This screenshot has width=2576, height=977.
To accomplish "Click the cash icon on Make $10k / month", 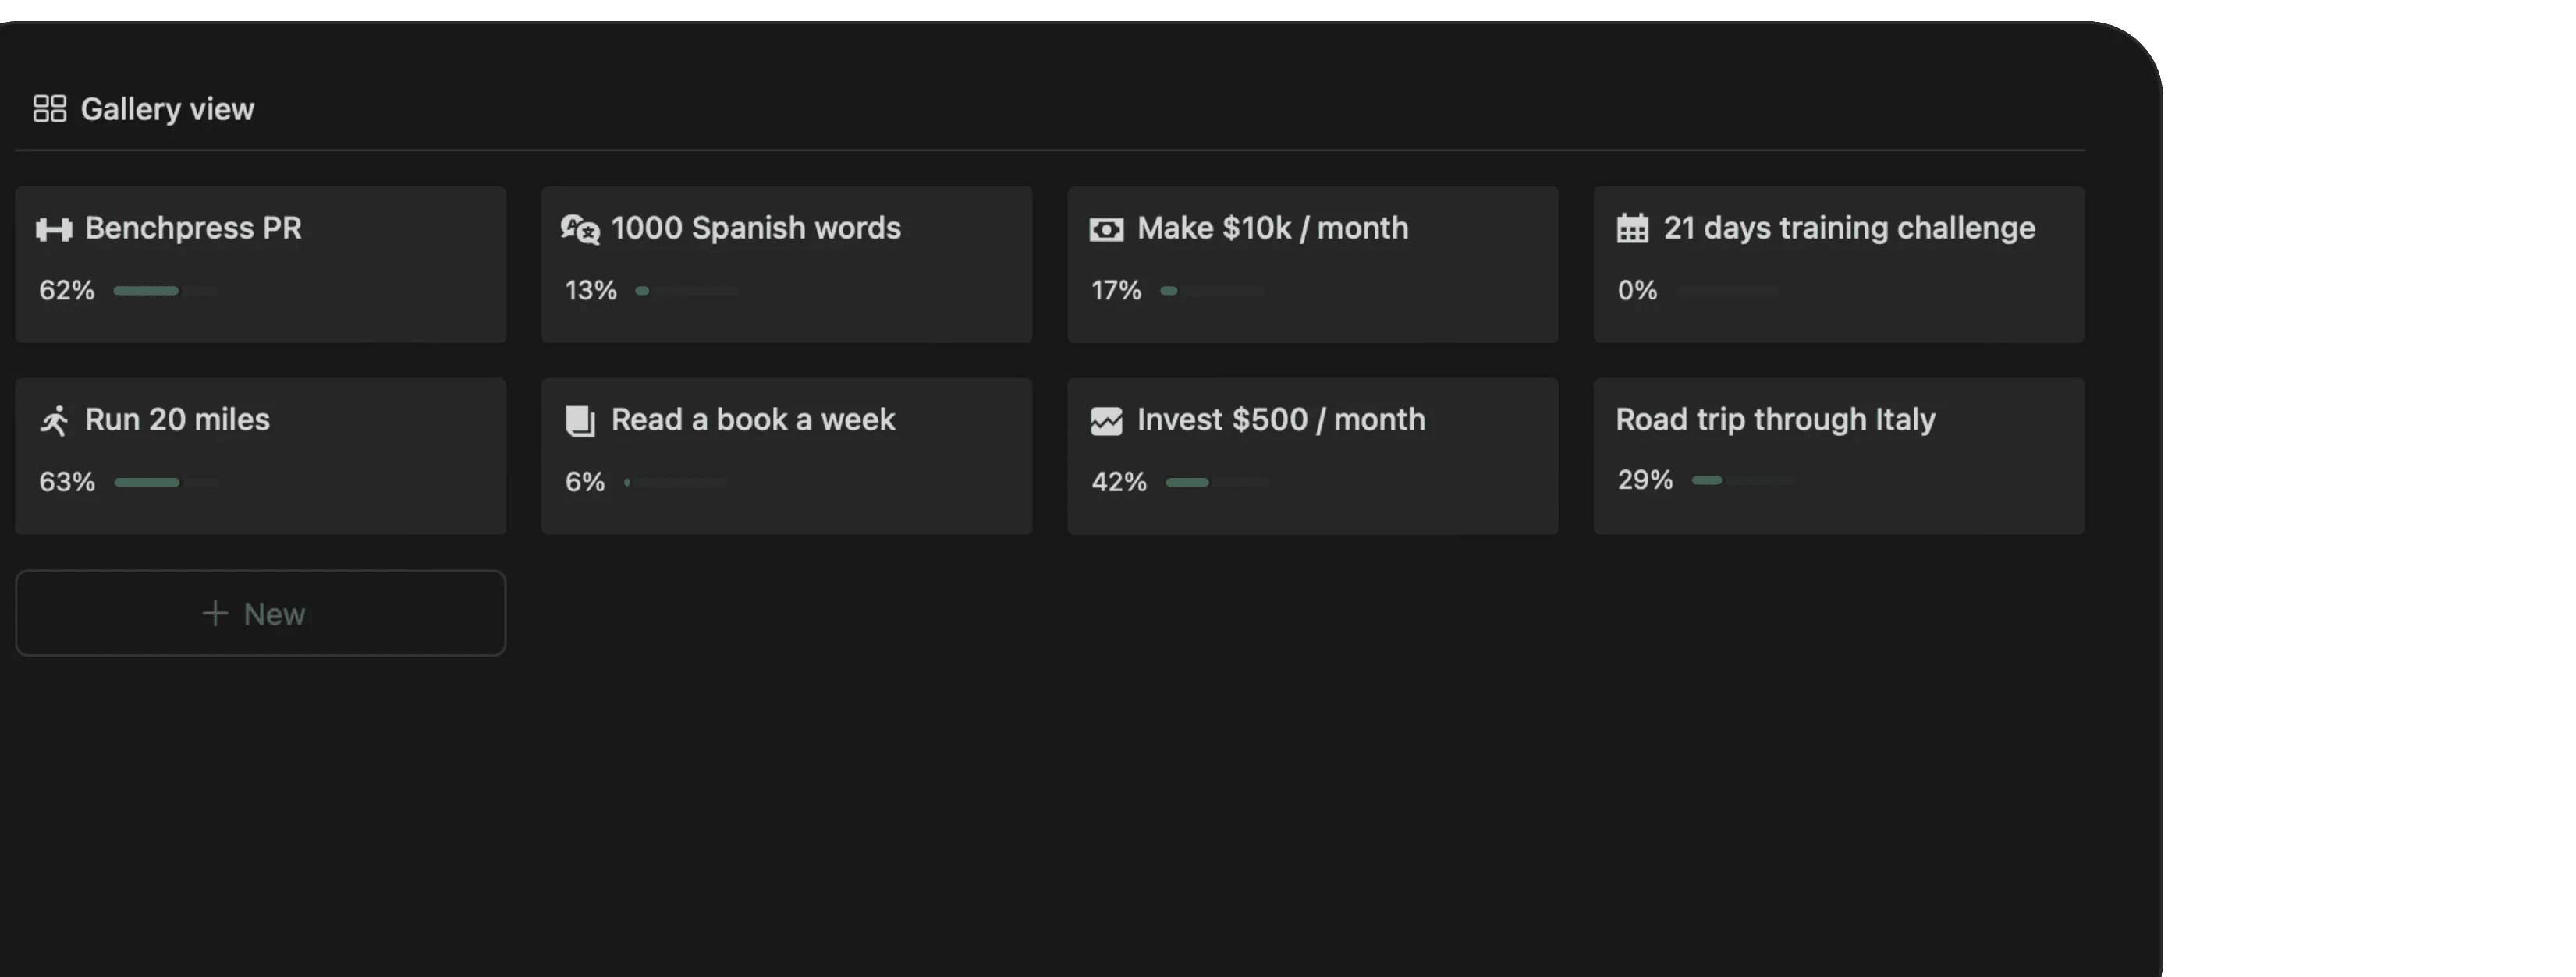I will (x=1106, y=230).
